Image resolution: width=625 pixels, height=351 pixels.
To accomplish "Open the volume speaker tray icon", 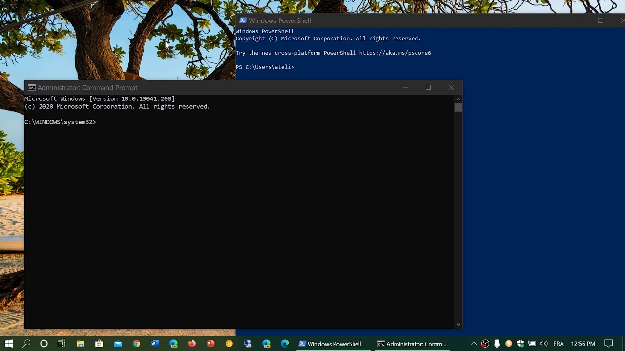I will (544, 344).
